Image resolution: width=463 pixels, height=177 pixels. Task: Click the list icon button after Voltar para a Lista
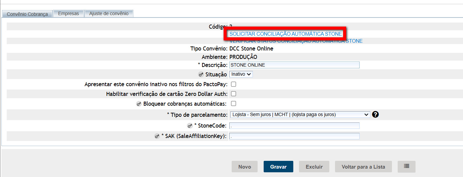tap(406, 167)
